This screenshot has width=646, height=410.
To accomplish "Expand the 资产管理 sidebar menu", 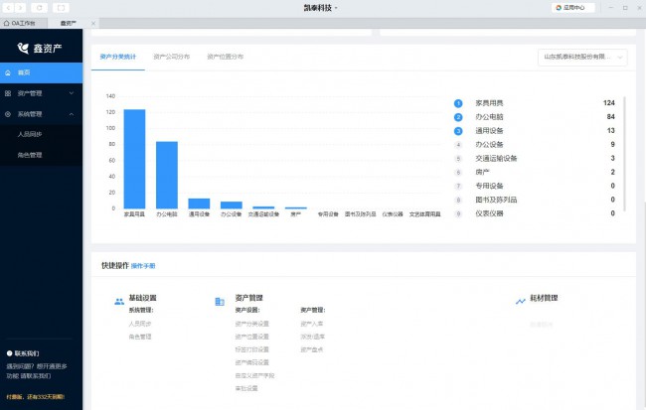I will [x=72, y=93].
